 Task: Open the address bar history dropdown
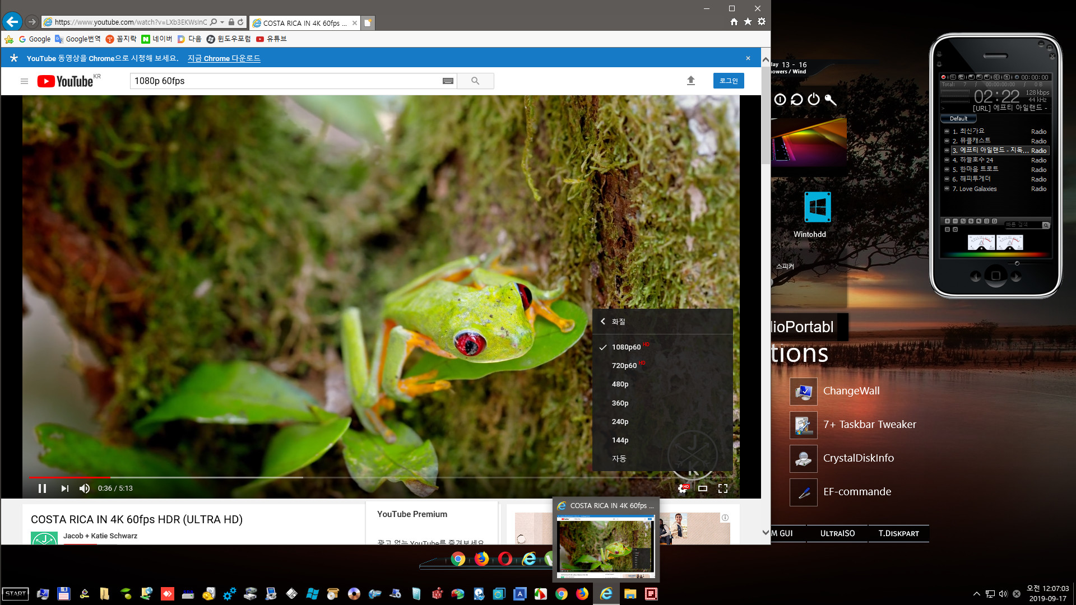tap(222, 22)
